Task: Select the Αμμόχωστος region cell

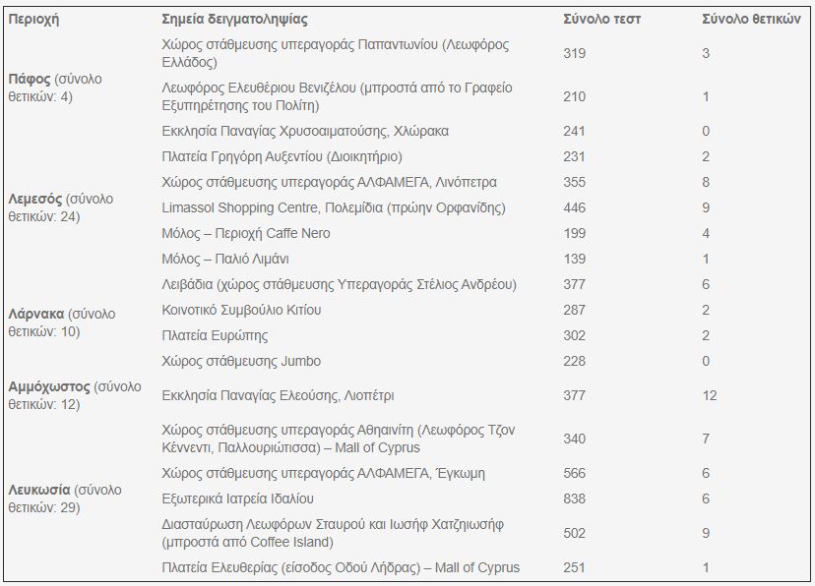Action: (x=75, y=395)
